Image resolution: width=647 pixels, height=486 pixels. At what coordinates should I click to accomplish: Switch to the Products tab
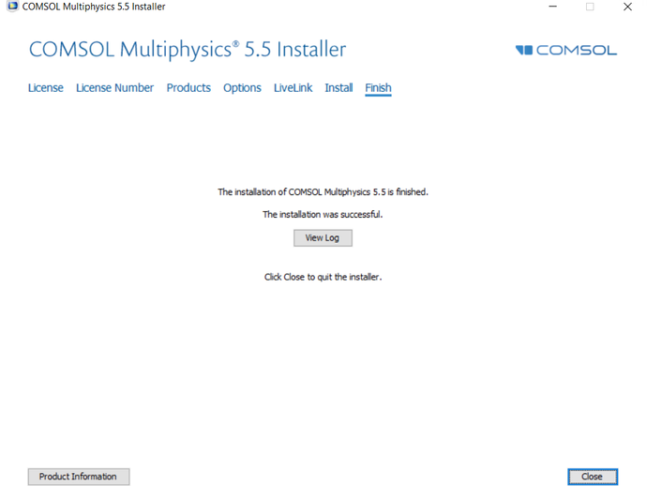pyautogui.click(x=188, y=88)
